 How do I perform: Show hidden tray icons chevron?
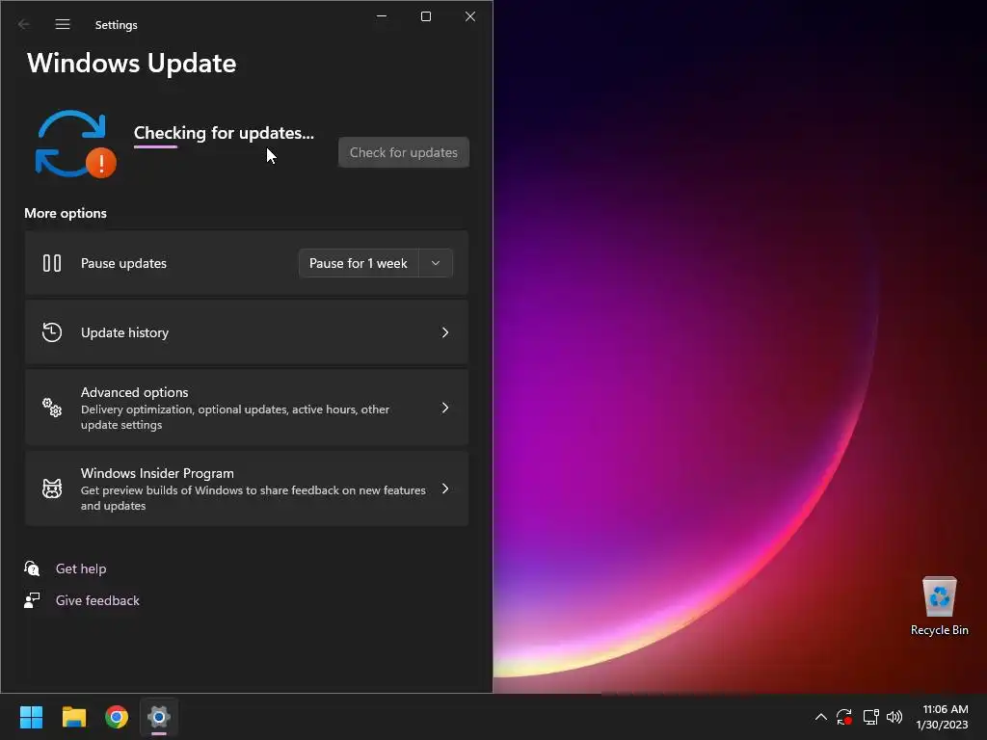click(x=821, y=717)
